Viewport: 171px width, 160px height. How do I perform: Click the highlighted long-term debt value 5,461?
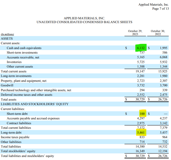(x=141, y=133)
